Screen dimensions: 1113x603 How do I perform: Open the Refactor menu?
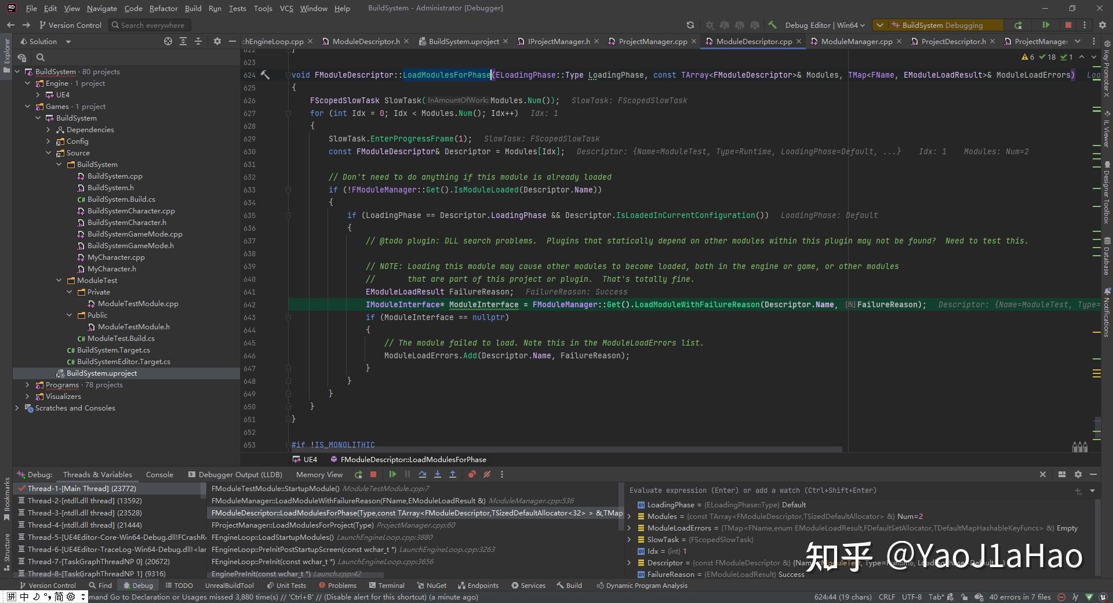(x=163, y=8)
